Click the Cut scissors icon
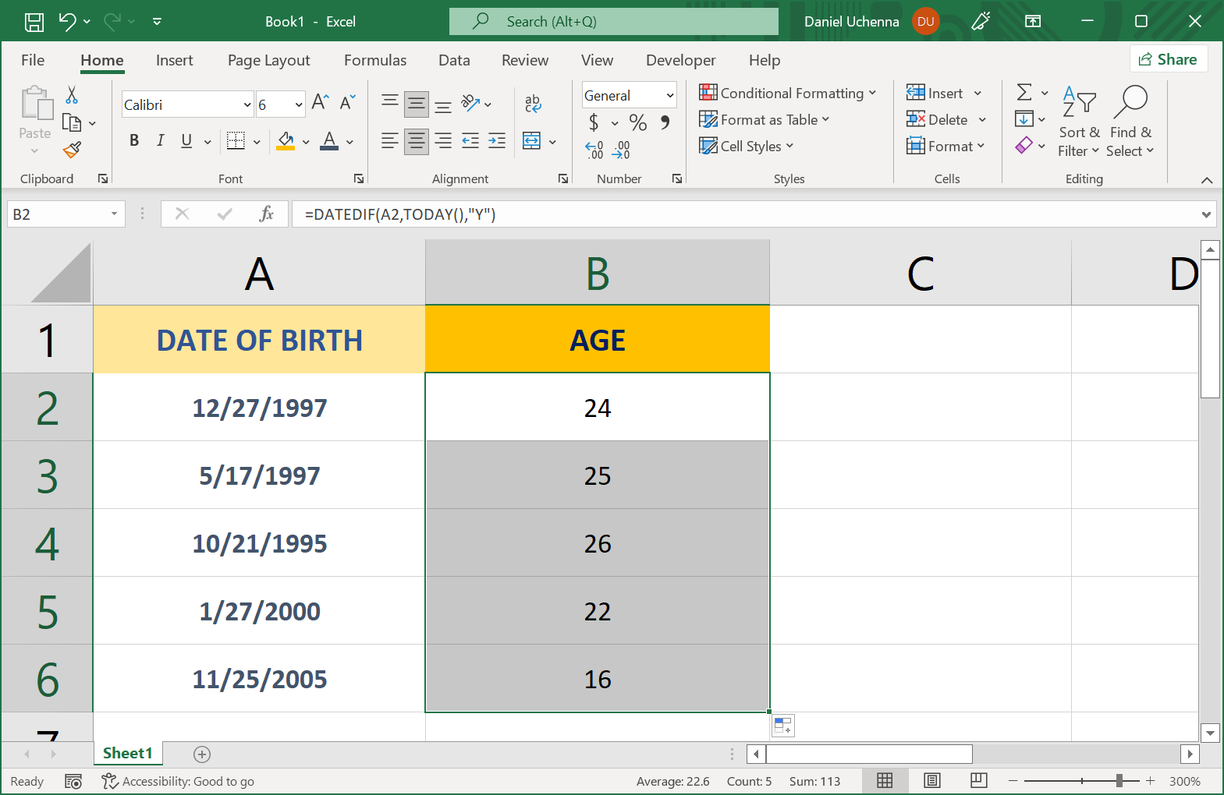1224x795 pixels. tap(72, 95)
